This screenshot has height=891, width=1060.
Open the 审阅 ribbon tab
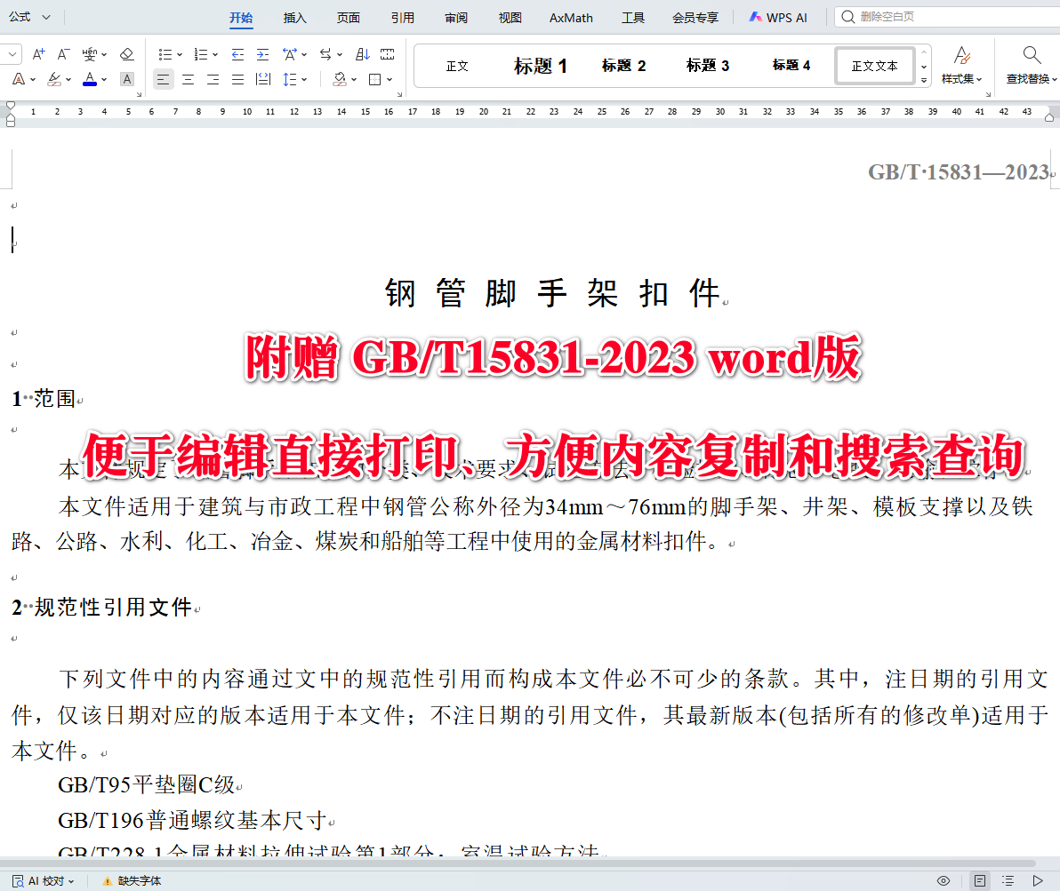[x=455, y=17]
